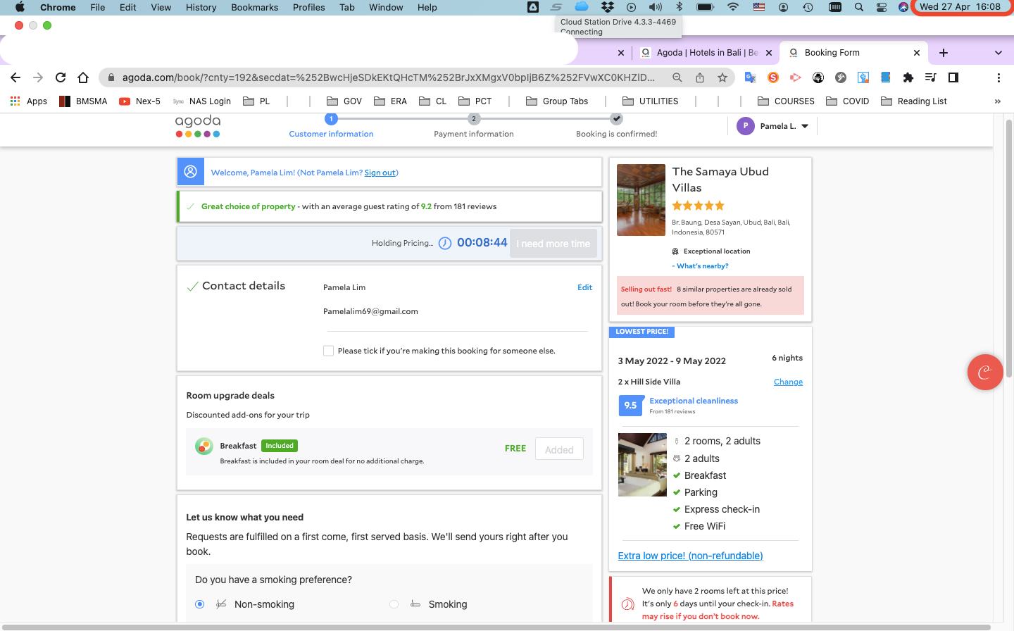This screenshot has height=631, width=1014.
Task: Open the Group Tabs bookmarks folder
Action: 557,101
